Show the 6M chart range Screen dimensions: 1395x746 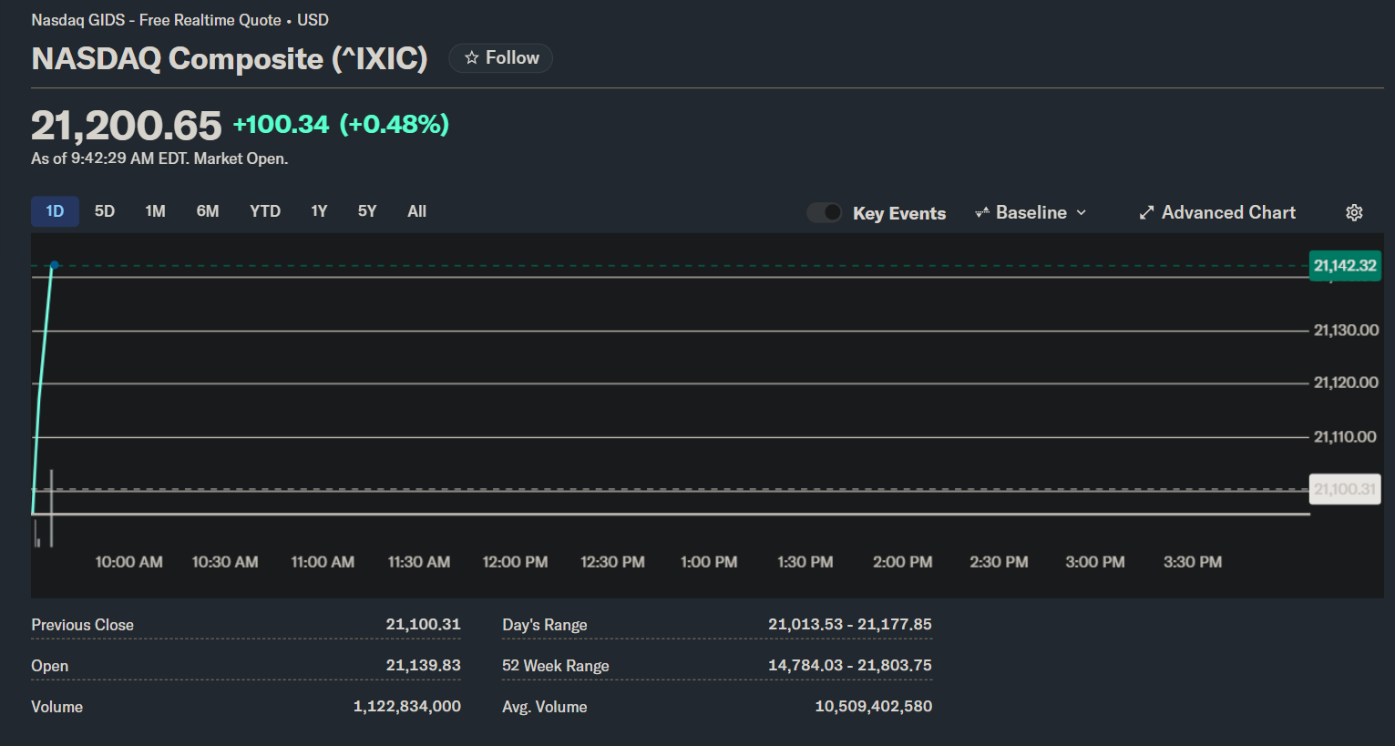[208, 211]
